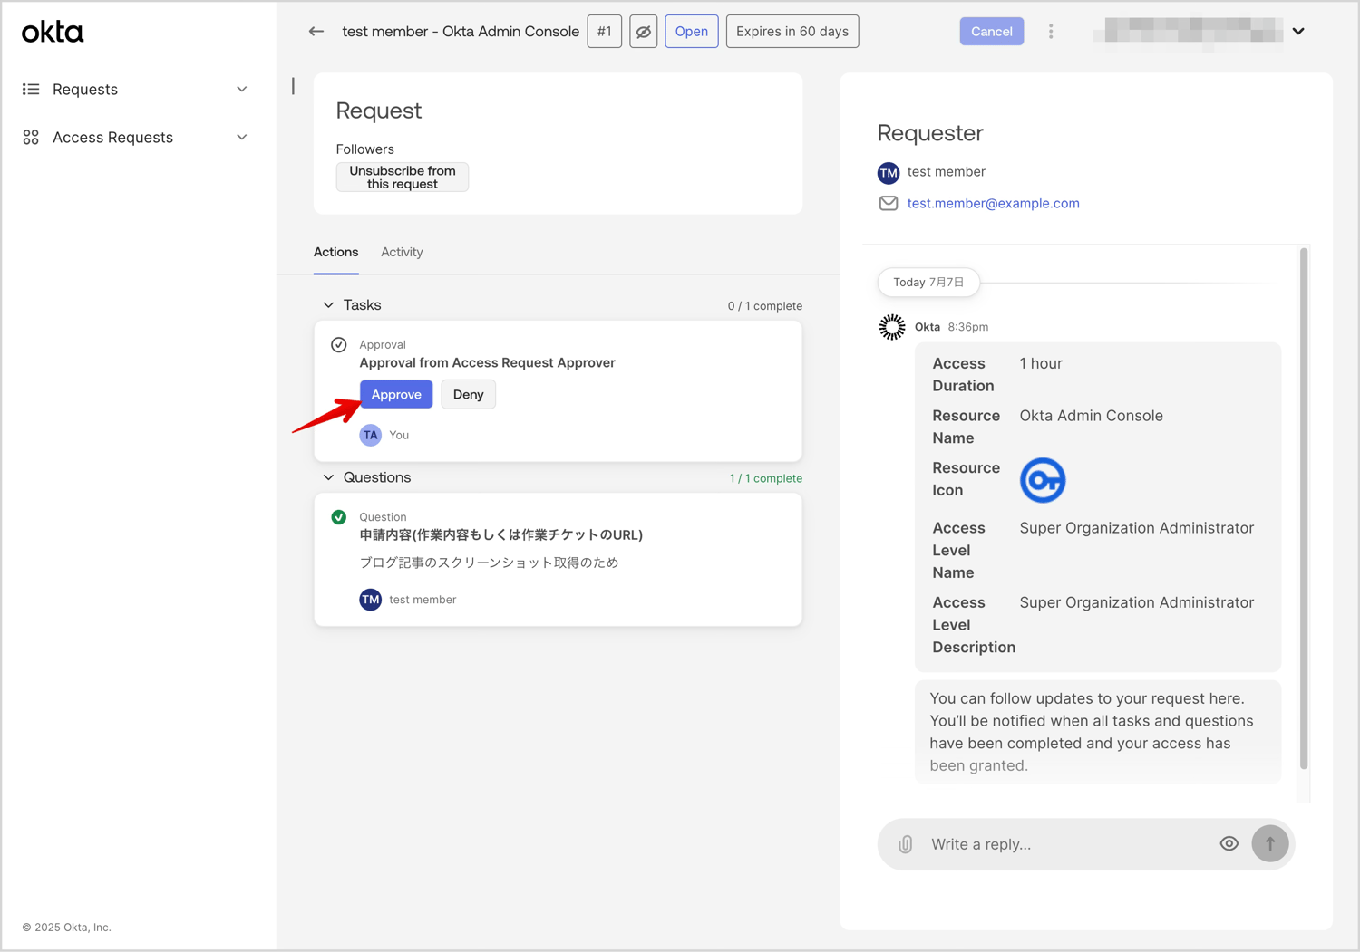
Task: Click the test.member@example.com email link
Action: point(994,203)
